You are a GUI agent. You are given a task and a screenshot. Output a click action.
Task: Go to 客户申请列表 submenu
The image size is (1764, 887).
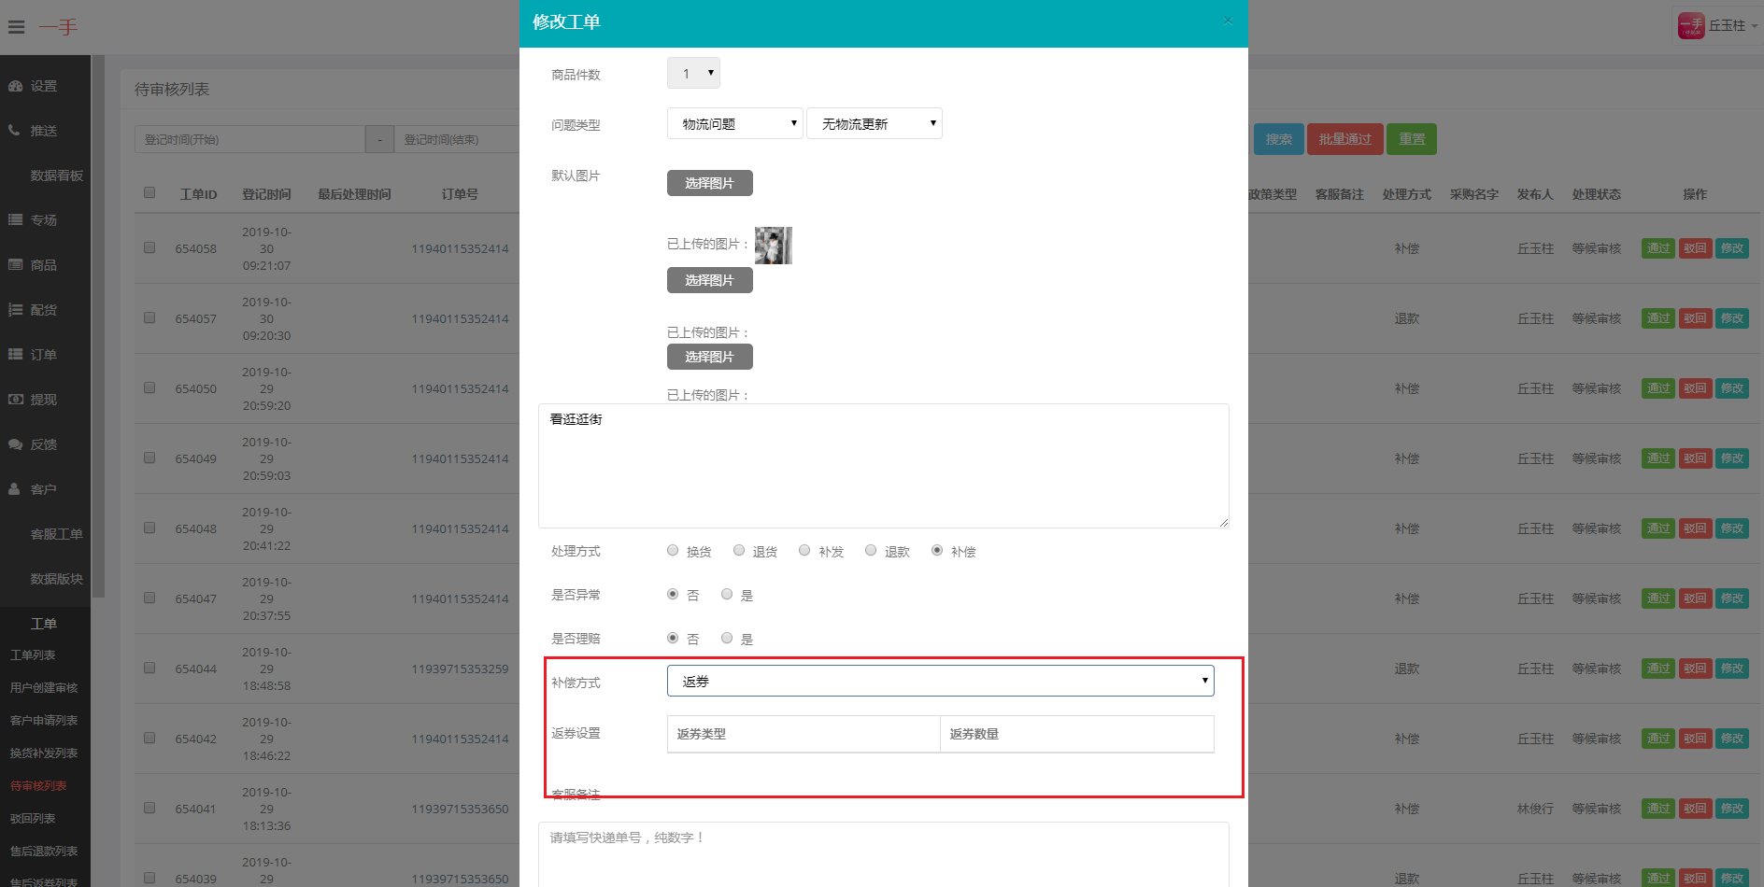pyautogui.click(x=44, y=721)
